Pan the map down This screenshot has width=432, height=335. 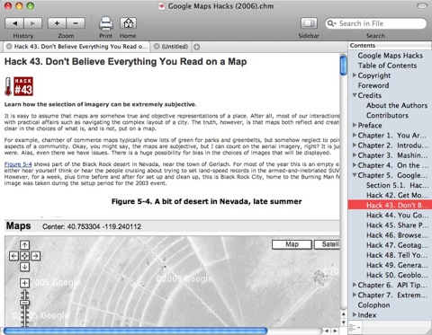[x=24, y=267]
